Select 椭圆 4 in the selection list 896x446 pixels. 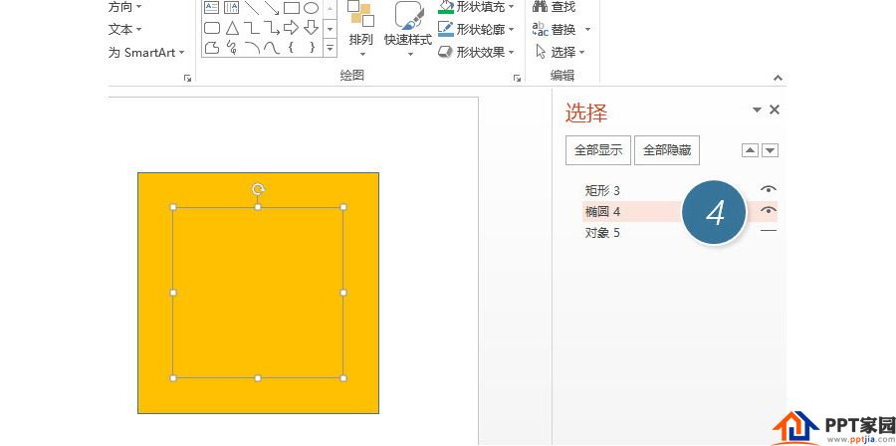point(603,212)
